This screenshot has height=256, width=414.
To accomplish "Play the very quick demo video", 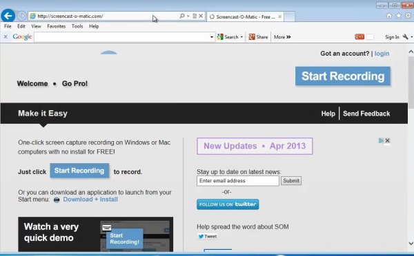I will coord(96,234).
